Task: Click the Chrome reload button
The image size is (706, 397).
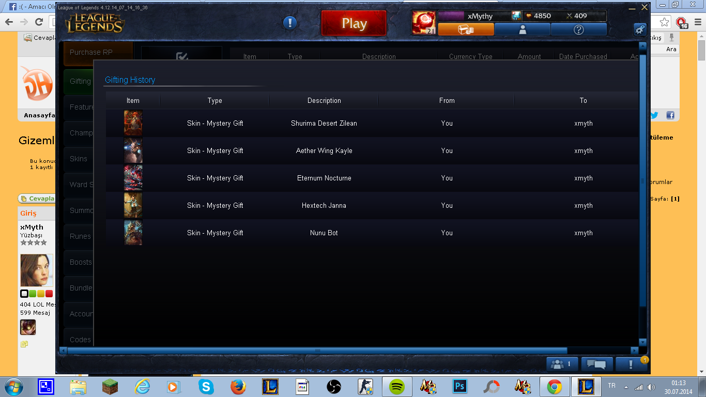Action: (x=39, y=22)
